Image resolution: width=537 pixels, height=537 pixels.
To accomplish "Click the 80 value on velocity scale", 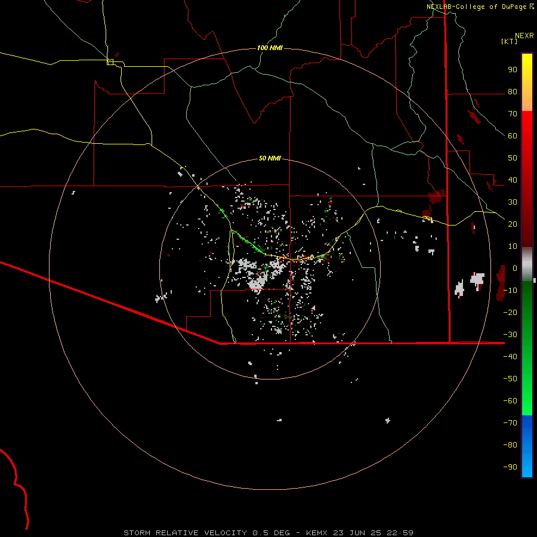I will 513,92.
